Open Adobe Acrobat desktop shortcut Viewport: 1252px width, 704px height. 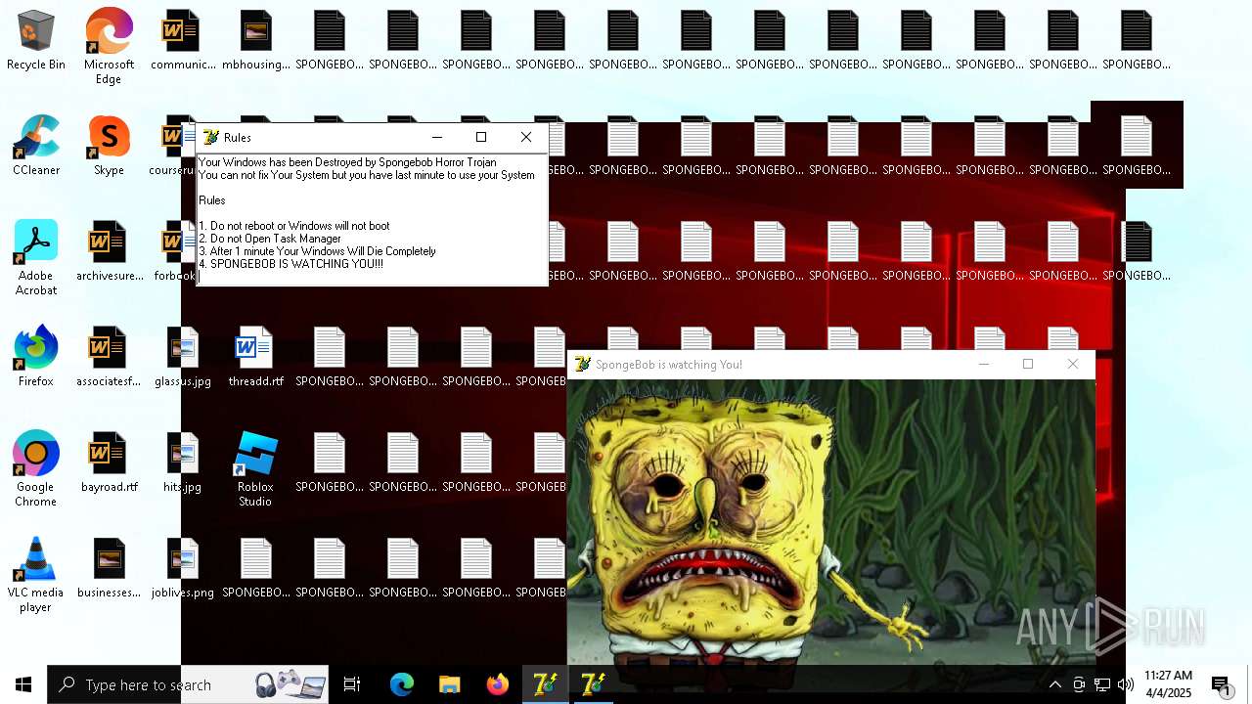pos(36,258)
